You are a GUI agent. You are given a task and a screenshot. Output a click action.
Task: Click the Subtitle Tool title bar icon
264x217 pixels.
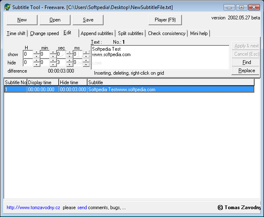(x=7, y=7)
